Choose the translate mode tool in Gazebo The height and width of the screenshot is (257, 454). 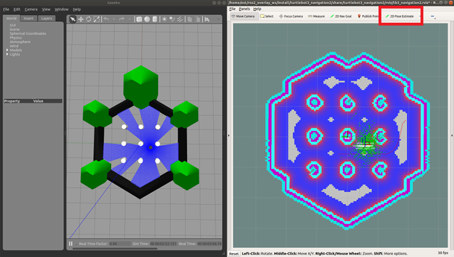pos(81,19)
